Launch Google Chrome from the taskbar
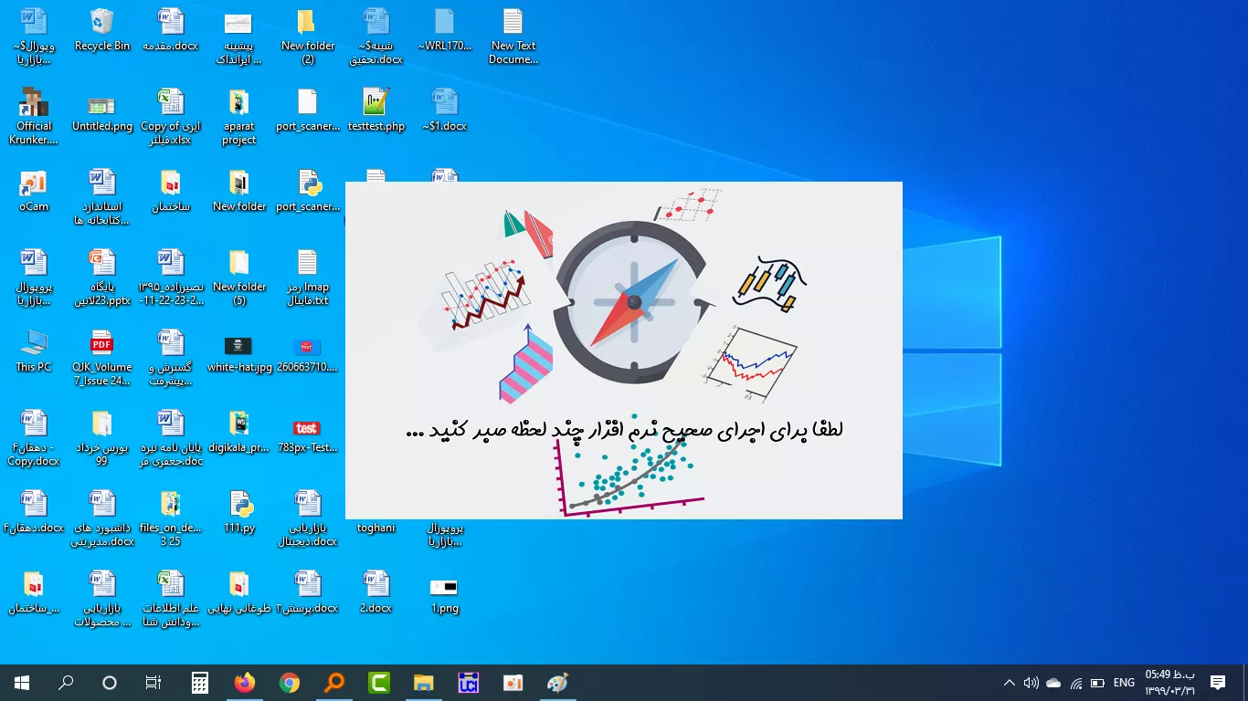 point(290,683)
